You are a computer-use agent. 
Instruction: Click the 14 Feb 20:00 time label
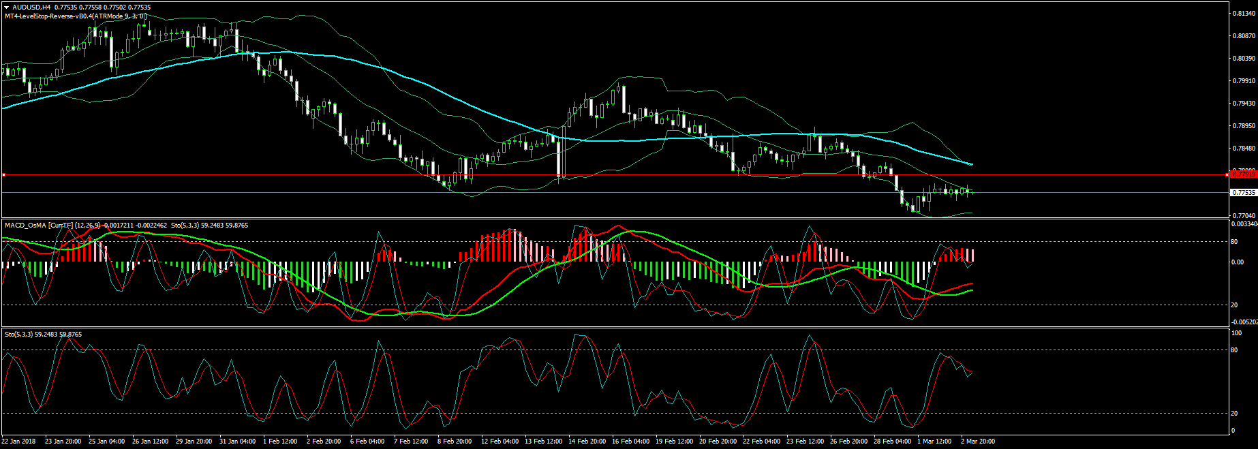(587, 442)
